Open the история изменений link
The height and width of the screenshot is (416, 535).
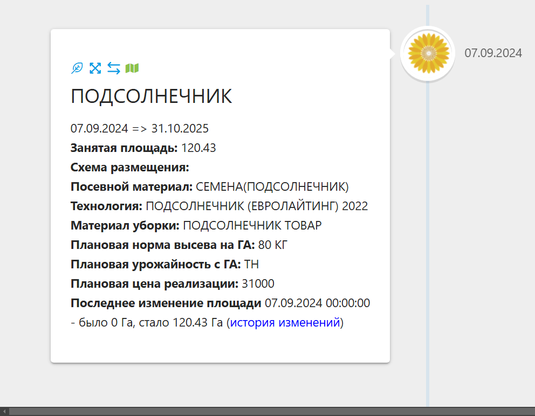pyautogui.click(x=285, y=323)
